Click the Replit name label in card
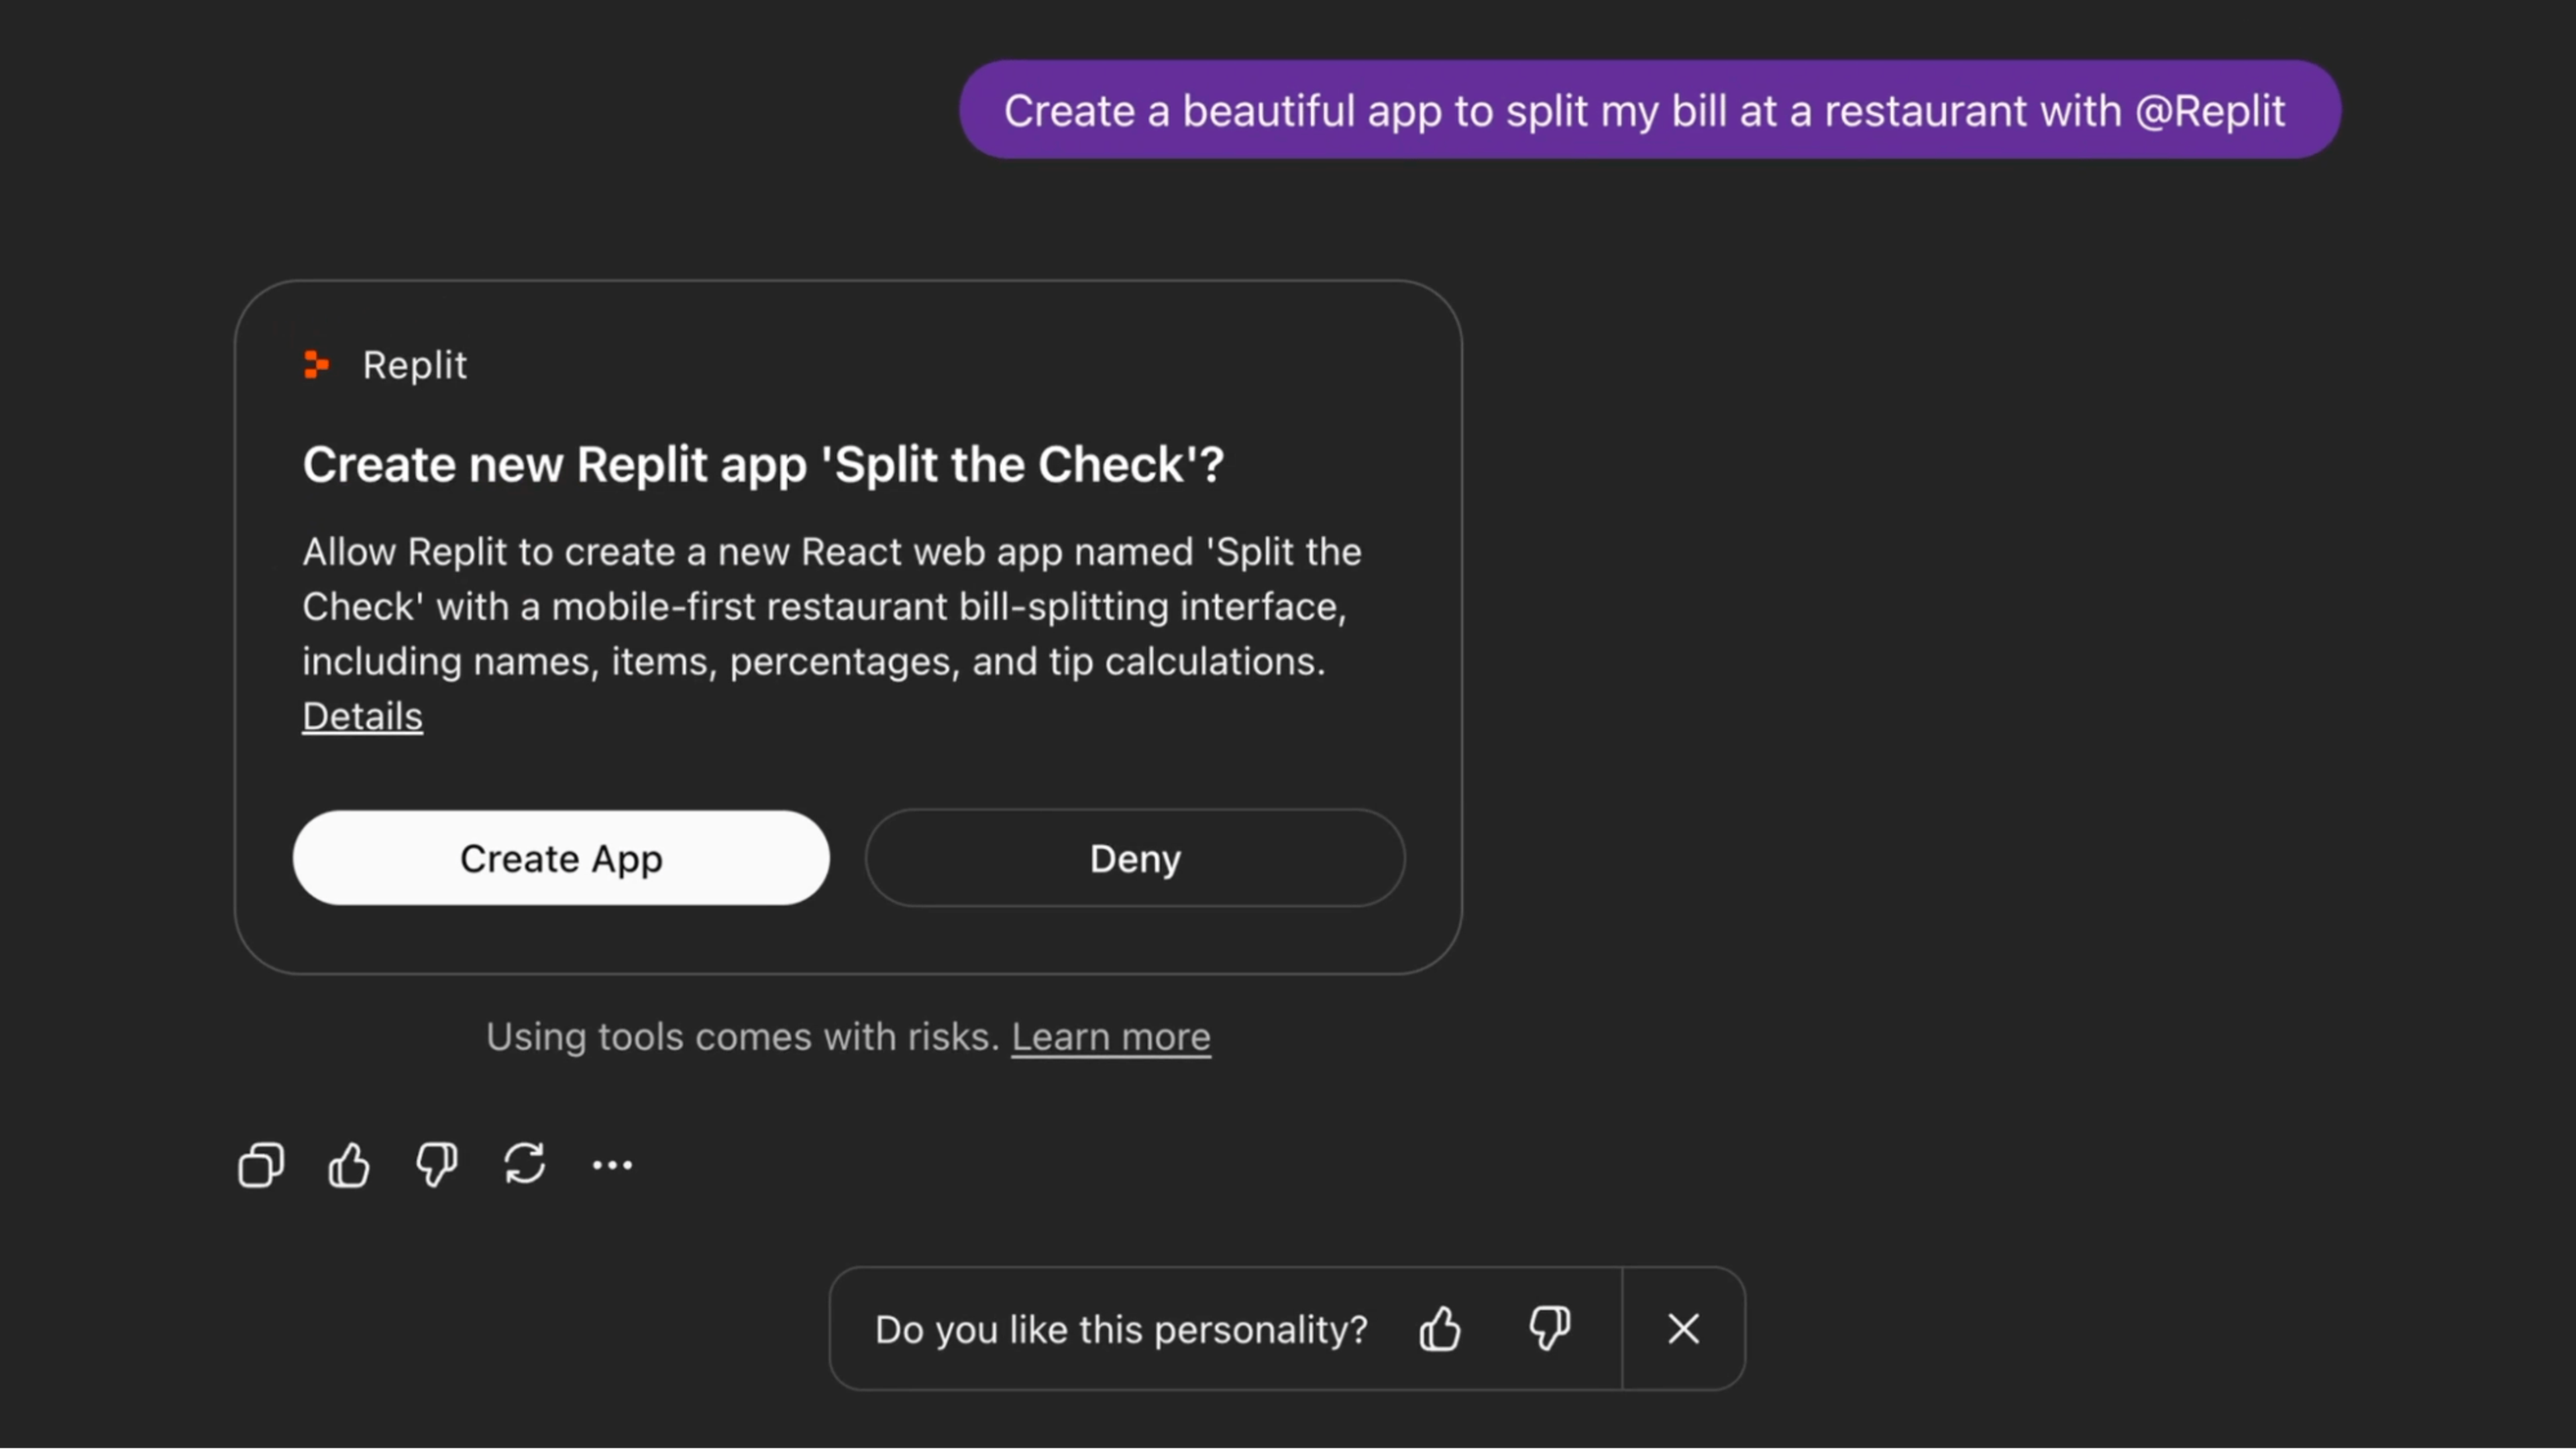The width and height of the screenshot is (2576, 1449). tap(414, 365)
